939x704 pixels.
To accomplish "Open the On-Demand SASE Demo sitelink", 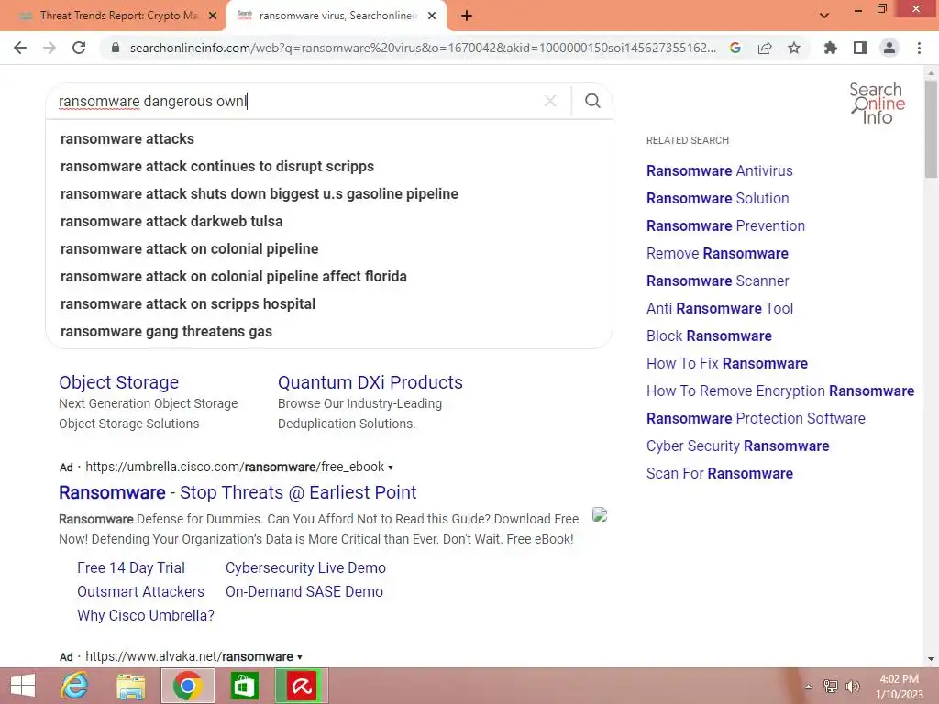I will point(304,591).
